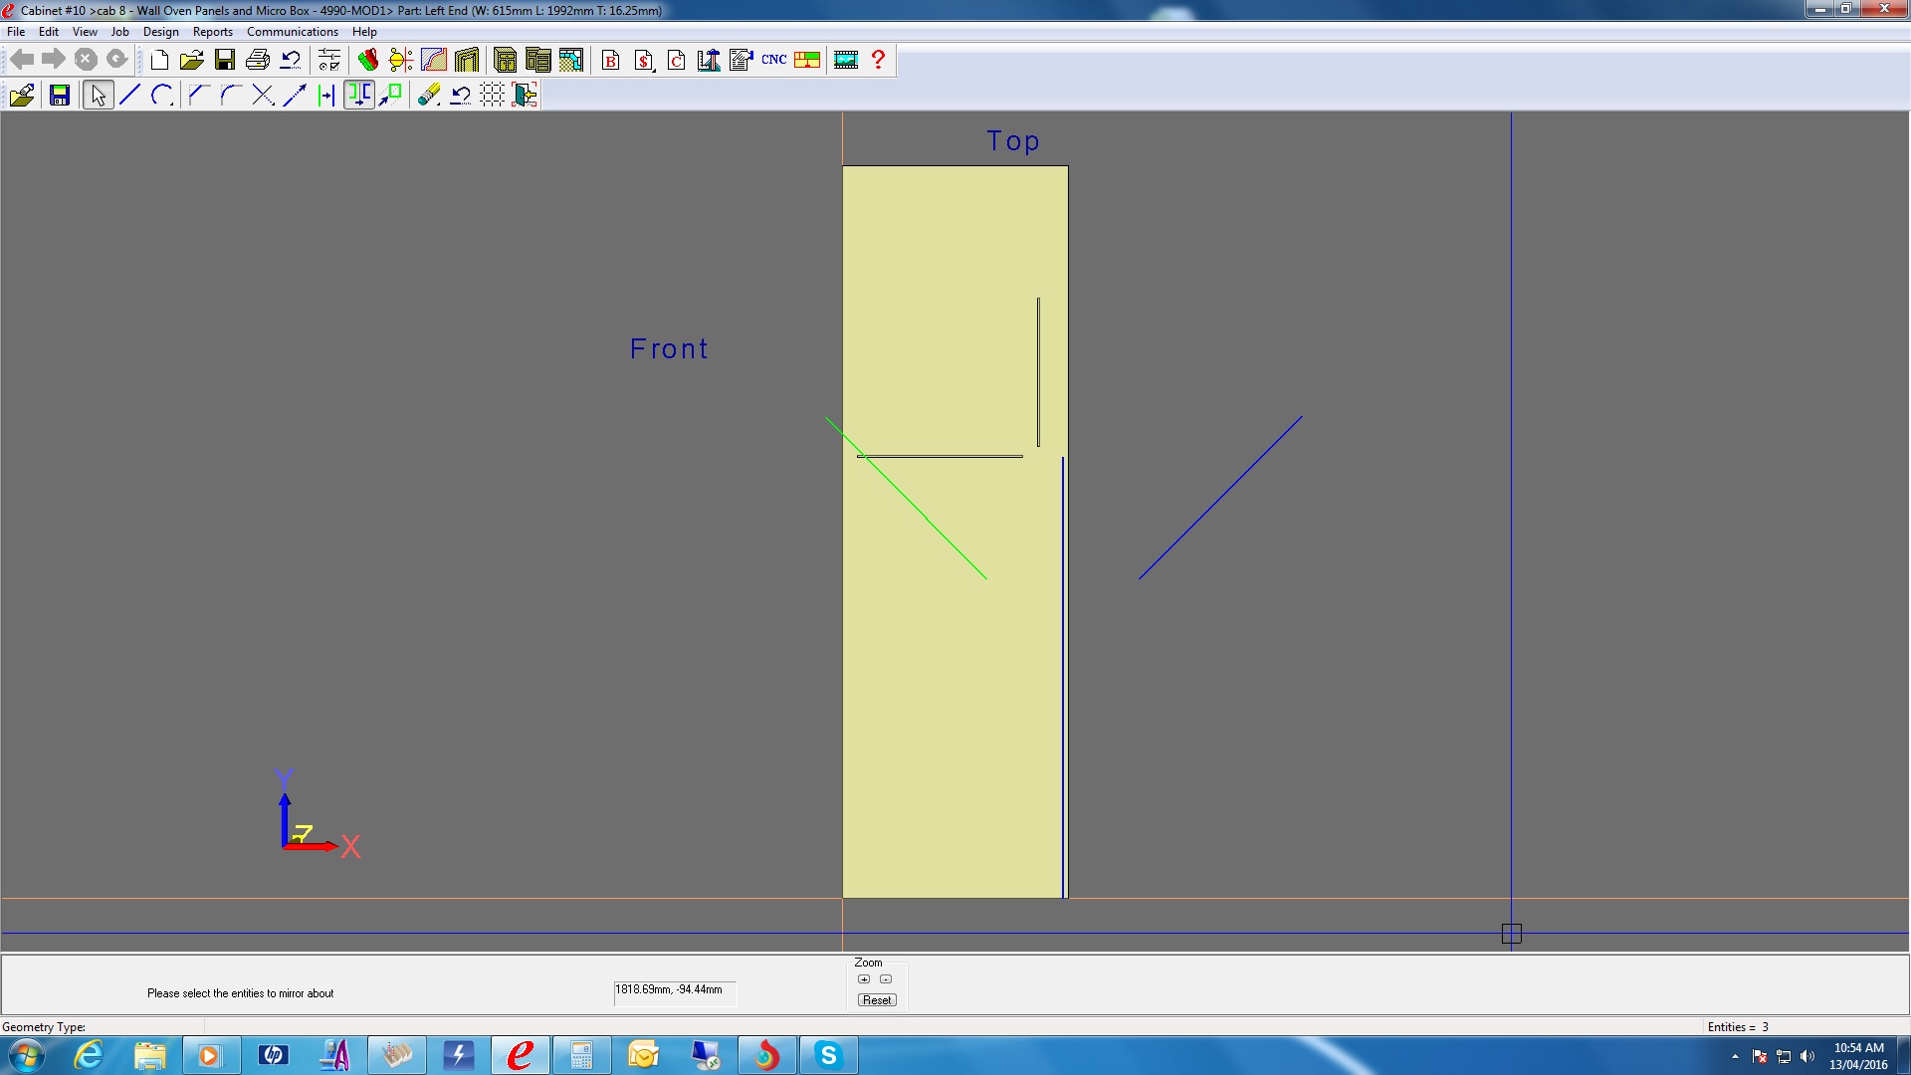Select the pointer arrow tool
Screen dimensions: 1911x1075
[x=98, y=95]
